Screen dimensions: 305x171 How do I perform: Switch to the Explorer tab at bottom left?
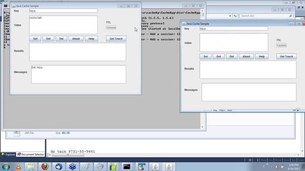pyautogui.click(x=8, y=154)
